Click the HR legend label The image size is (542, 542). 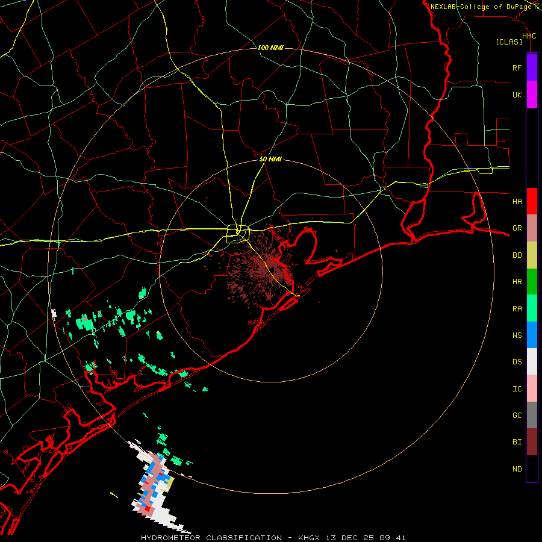point(517,282)
